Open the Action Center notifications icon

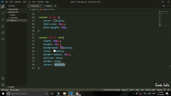tap(167, 94)
